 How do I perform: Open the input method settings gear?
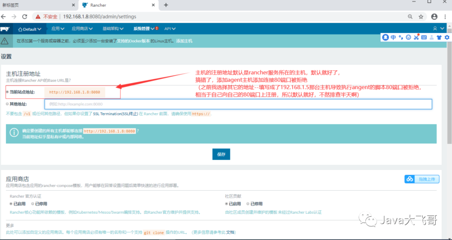coord(447,37)
